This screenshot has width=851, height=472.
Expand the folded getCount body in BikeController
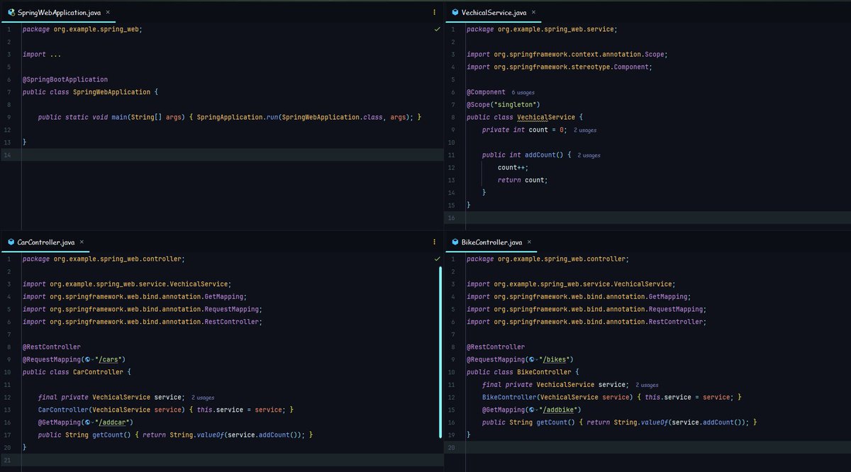click(667, 422)
